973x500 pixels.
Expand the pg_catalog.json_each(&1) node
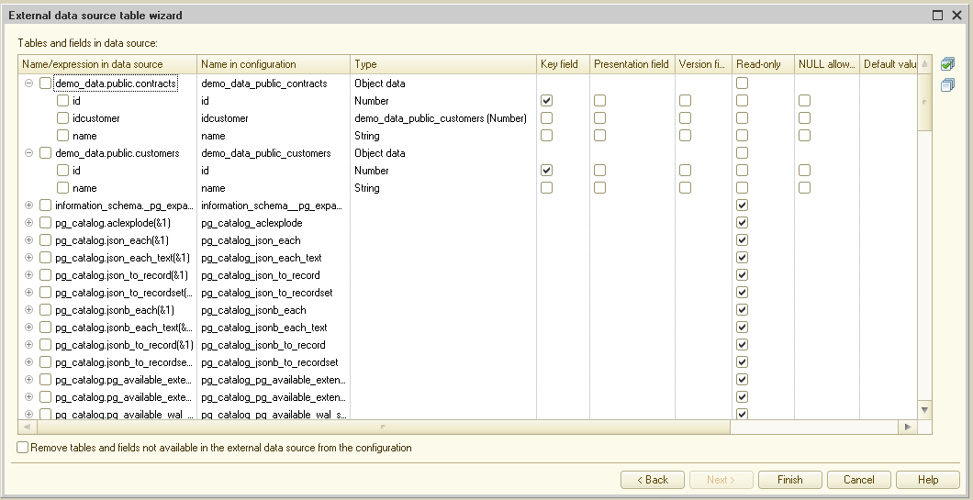tap(28, 240)
